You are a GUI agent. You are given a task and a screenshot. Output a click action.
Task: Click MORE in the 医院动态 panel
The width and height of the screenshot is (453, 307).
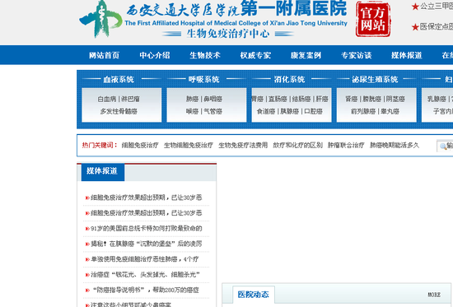click(x=434, y=295)
